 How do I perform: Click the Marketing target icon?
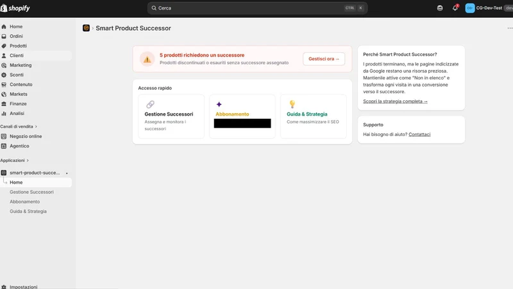coord(4,66)
